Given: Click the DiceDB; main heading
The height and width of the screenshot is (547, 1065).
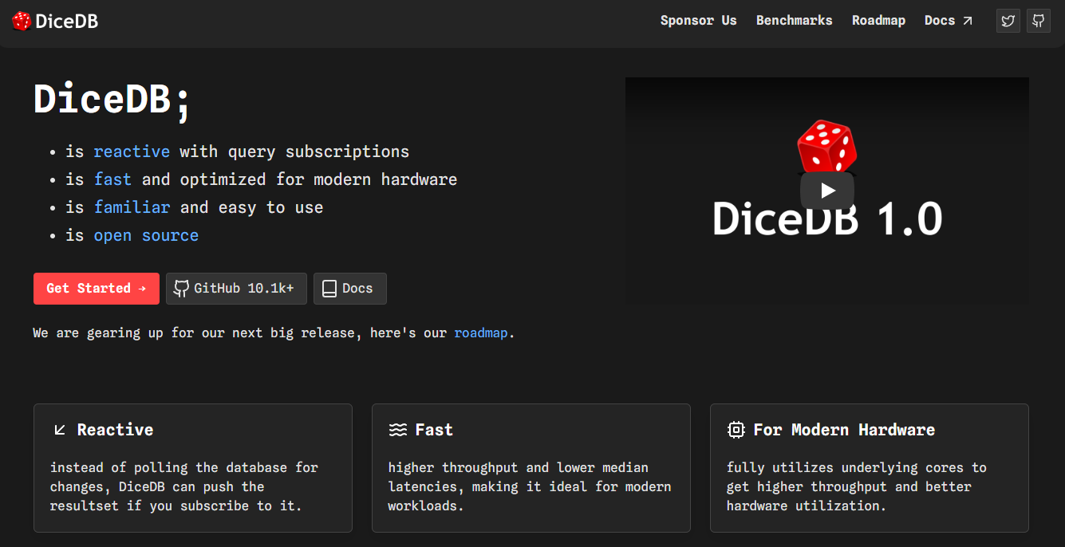Looking at the screenshot, I should [112, 100].
